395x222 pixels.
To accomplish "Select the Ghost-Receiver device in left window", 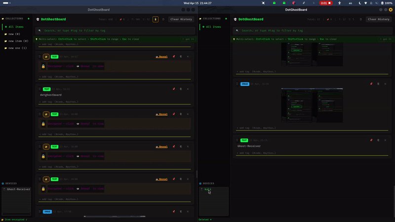I will pos(17,189).
